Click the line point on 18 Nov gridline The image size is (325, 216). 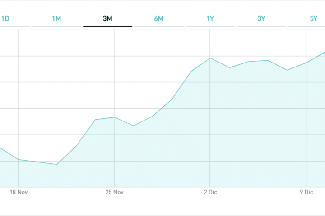pyautogui.click(x=18, y=160)
